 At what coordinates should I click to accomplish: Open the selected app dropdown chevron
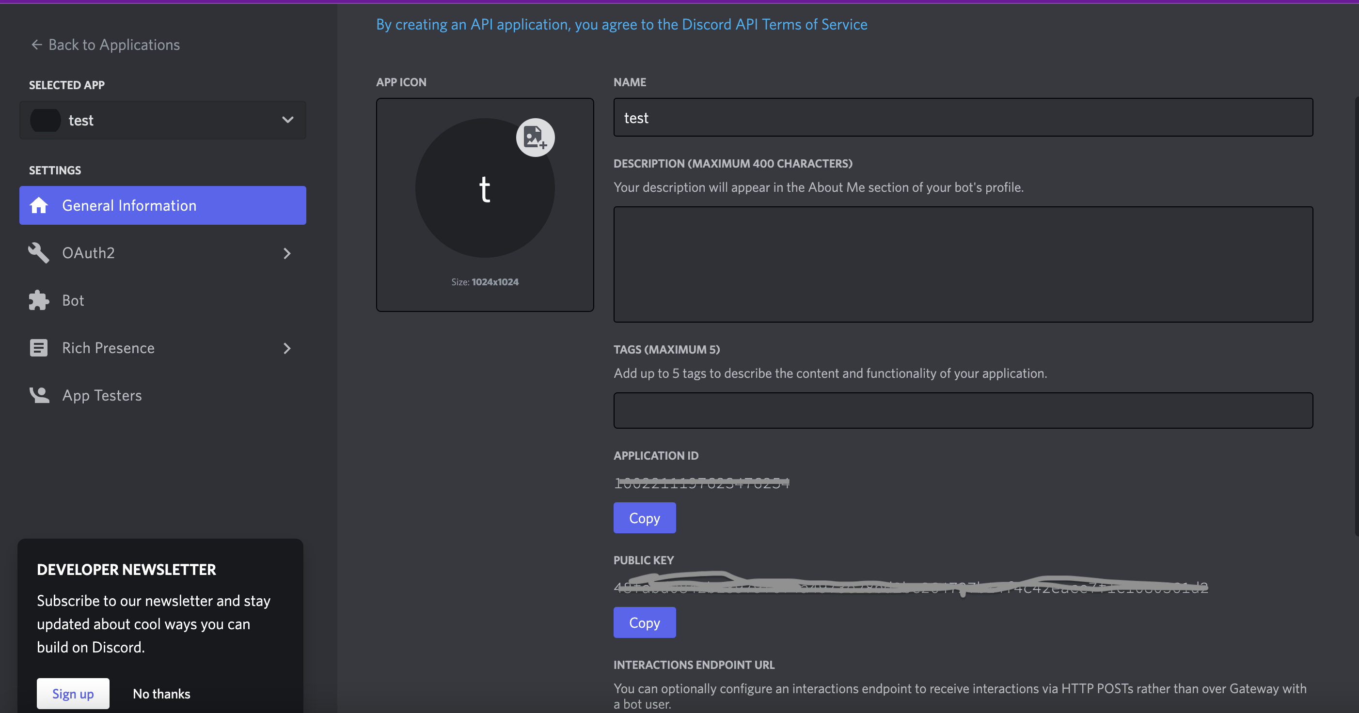(x=287, y=120)
